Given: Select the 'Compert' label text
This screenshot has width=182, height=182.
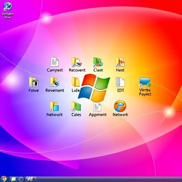Looking at the screenshot, I should [x=55, y=70].
